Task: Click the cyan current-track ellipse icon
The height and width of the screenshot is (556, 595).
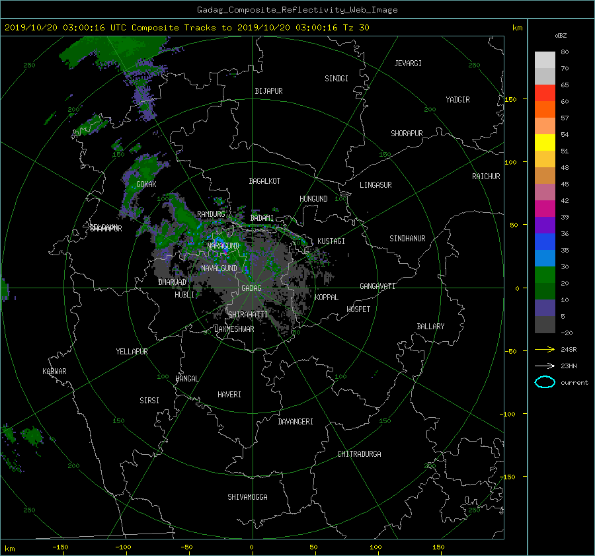Action: pyautogui.click(x=545, y=382)
